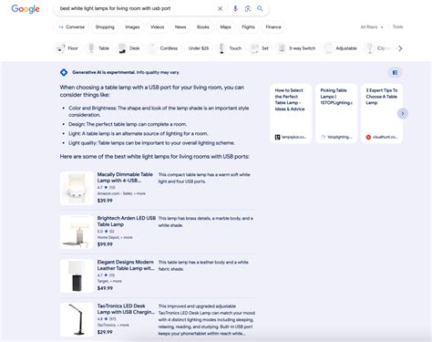This screenshot has width=432, height=342.
Task: Click the 1stoplighting source favicon
Action: click(323, 137)
